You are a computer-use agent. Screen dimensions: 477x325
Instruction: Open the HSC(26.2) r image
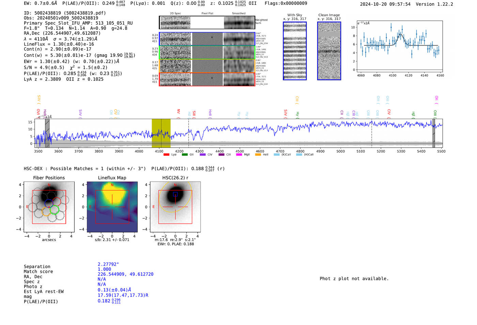tap(175, 207)
